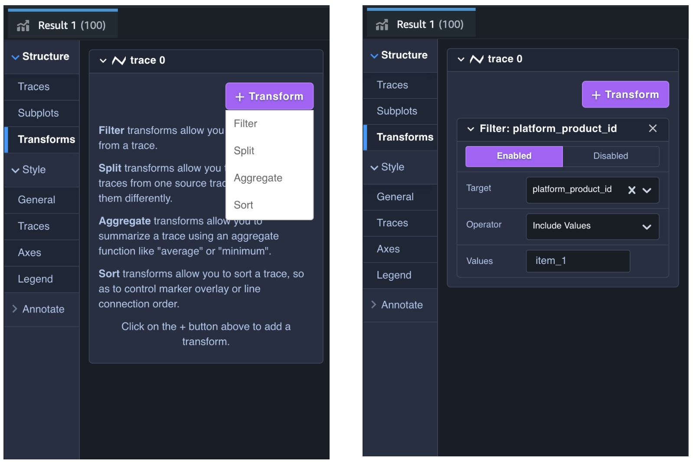Open Traces under Style in right sidebar
Viewport: 693px width, 462px height.
point(400,223)
